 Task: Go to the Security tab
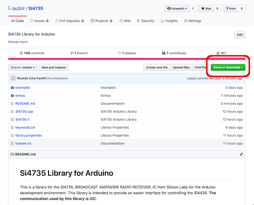click(146, 21)
